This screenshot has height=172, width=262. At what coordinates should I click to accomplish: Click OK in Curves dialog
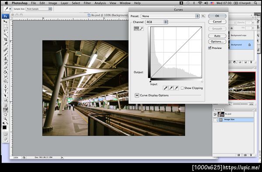pos(217,16)
